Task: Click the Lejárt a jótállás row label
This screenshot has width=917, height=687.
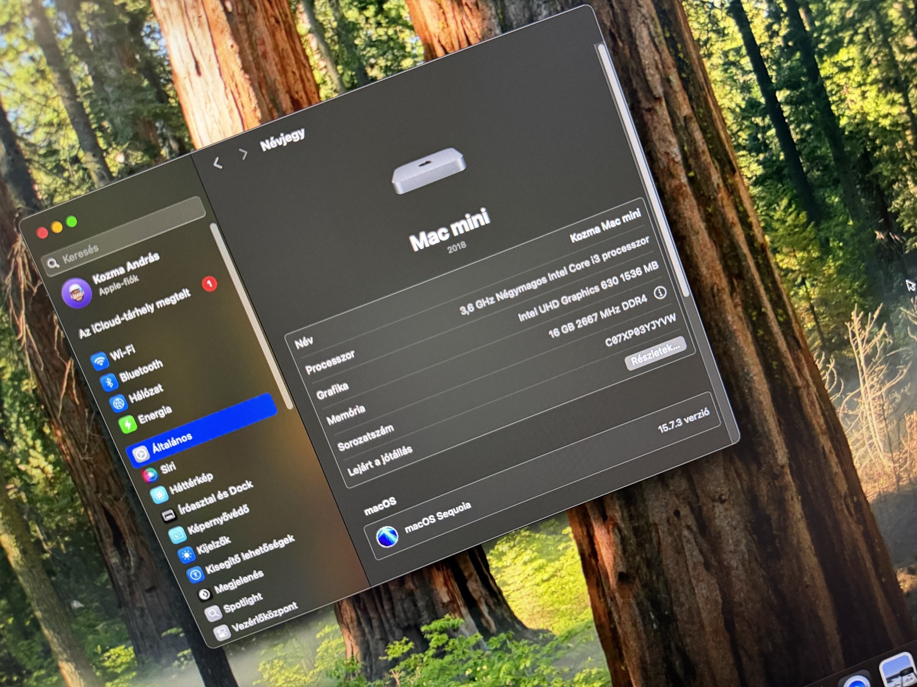Action: (x=380, y=461)
